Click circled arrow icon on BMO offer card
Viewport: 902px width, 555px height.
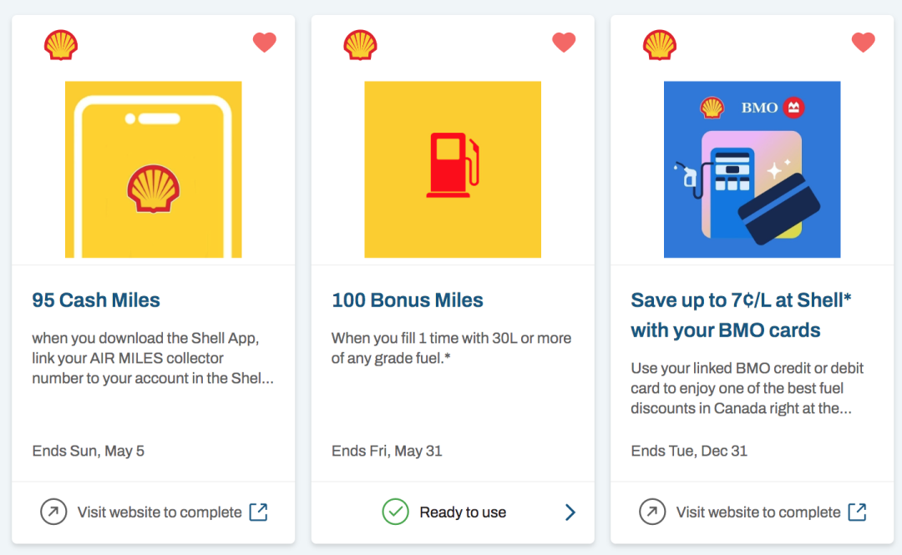pos(652,512)
